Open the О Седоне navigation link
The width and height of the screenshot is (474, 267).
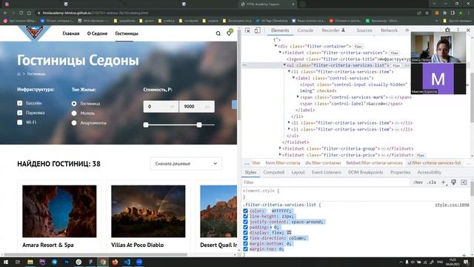97,33
